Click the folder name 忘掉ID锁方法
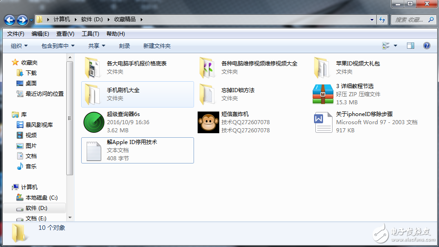Screen dimensions: 439x247 (x=238, y=90)
